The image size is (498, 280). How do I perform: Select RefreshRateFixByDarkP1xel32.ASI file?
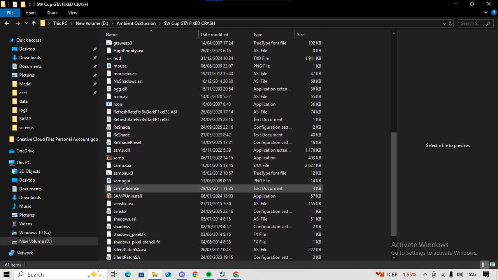145,112
